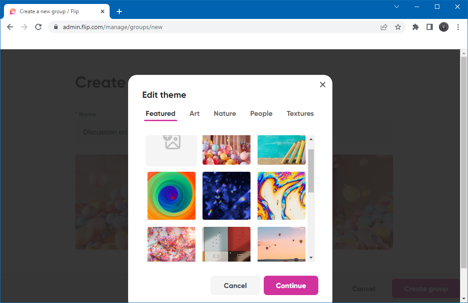Open the tab search dropdown chevron
Viewport: 468px width, 303px height.
[397, 7]
